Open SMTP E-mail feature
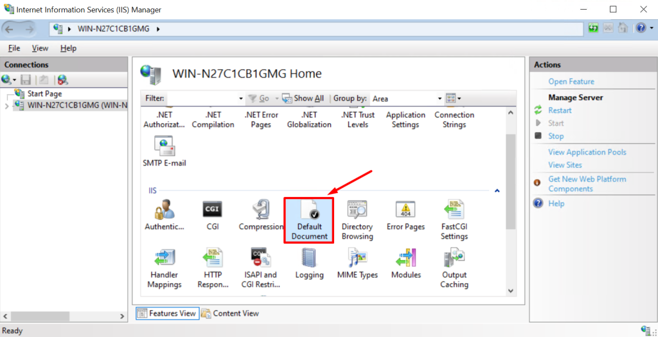 164,151
